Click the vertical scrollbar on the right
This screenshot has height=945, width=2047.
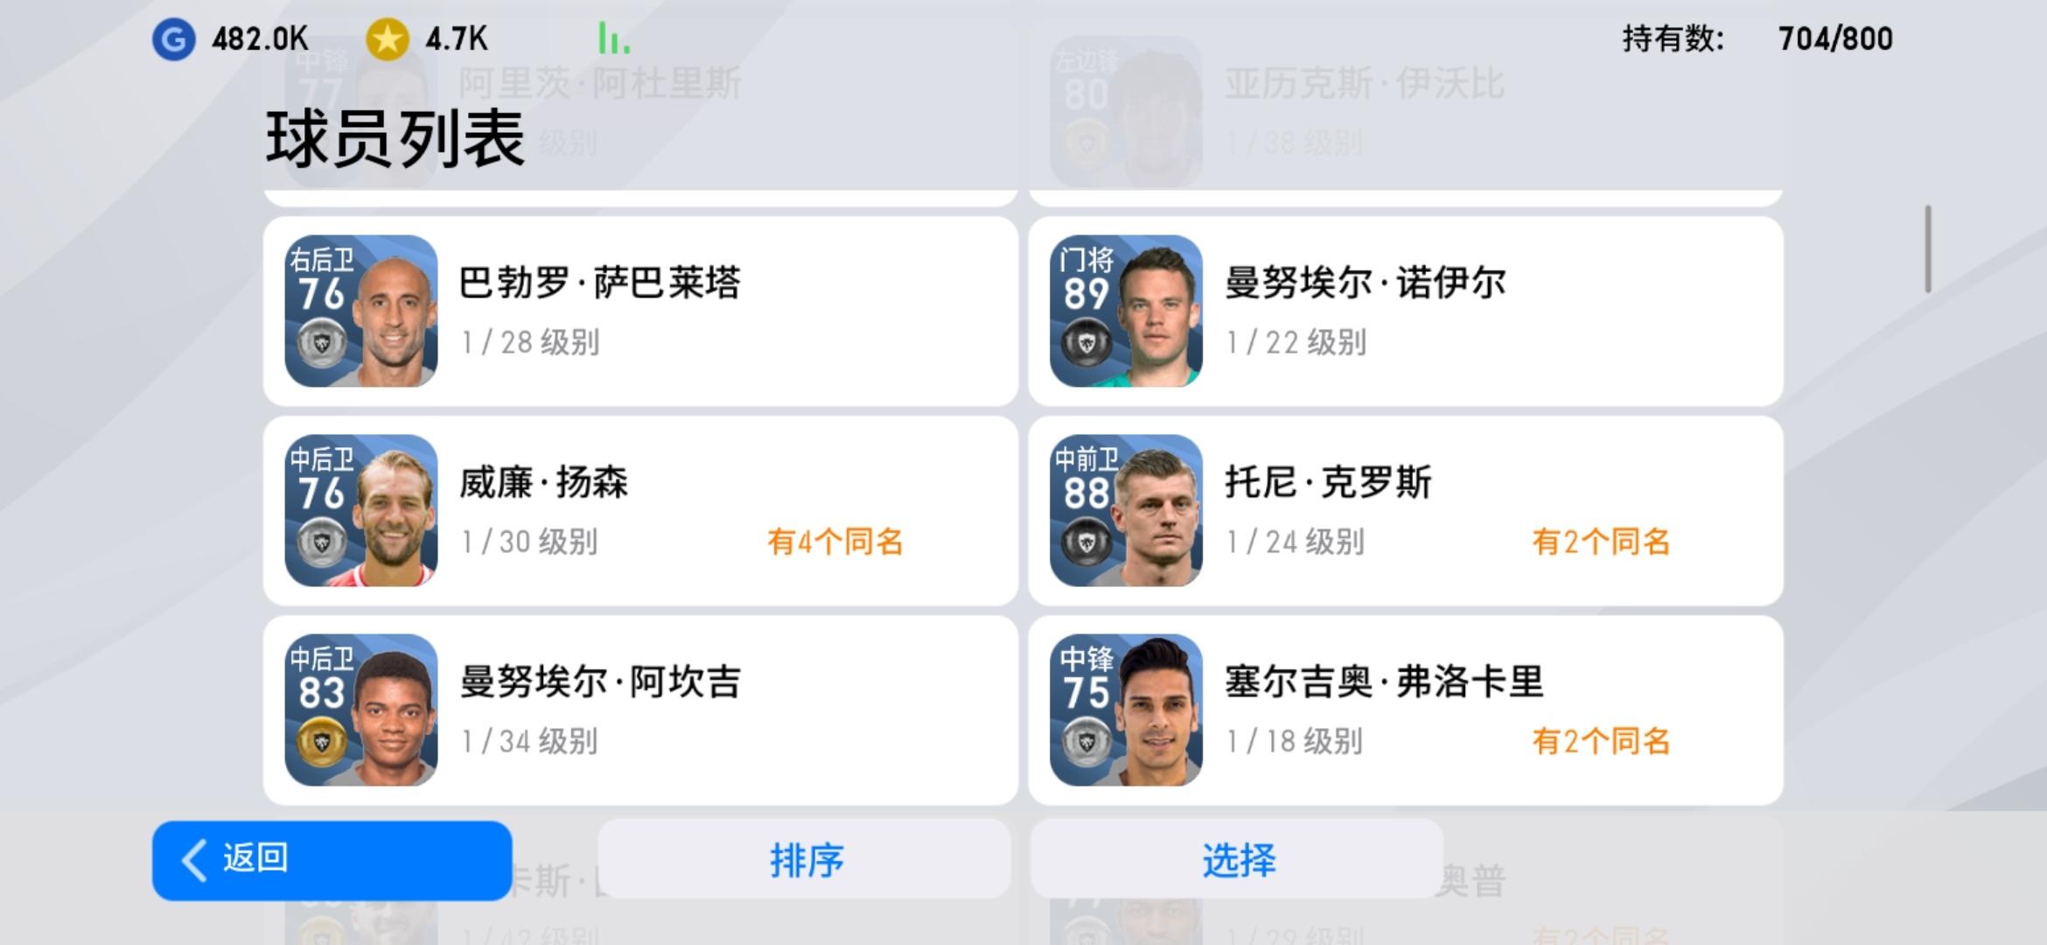(1927, 249)
